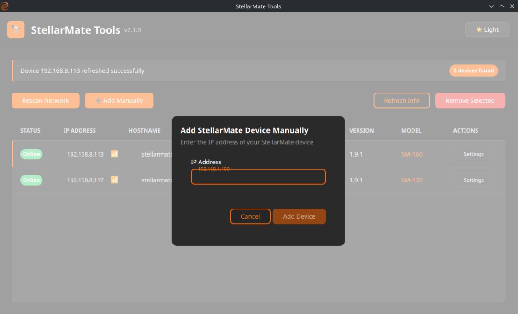Click the HOSTNAME column header
The width and height of the screenshot is (518, 314).
click(x=144, y=130)
